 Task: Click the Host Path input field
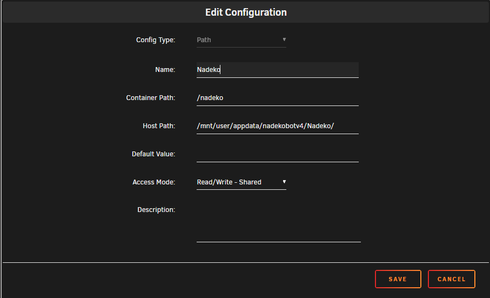278,126
